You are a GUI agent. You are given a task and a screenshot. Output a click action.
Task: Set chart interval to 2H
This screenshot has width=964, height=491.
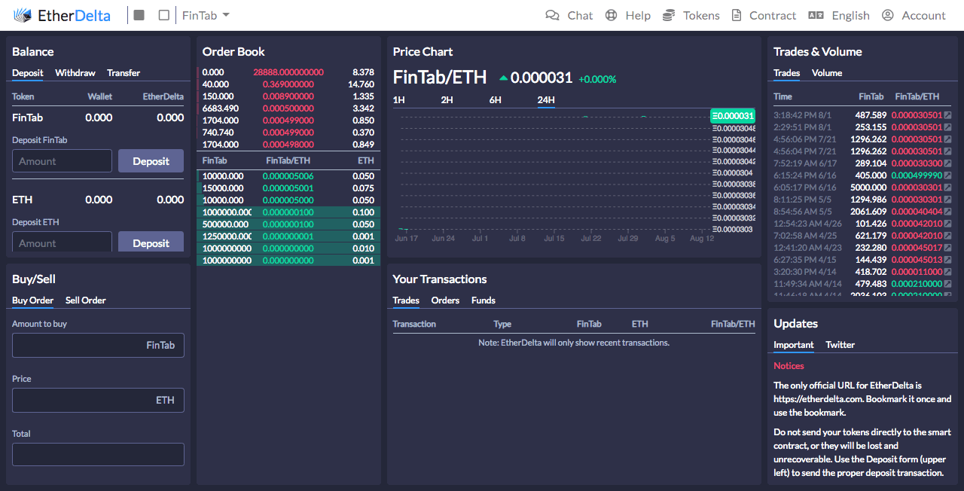click(x=447, y=100)
